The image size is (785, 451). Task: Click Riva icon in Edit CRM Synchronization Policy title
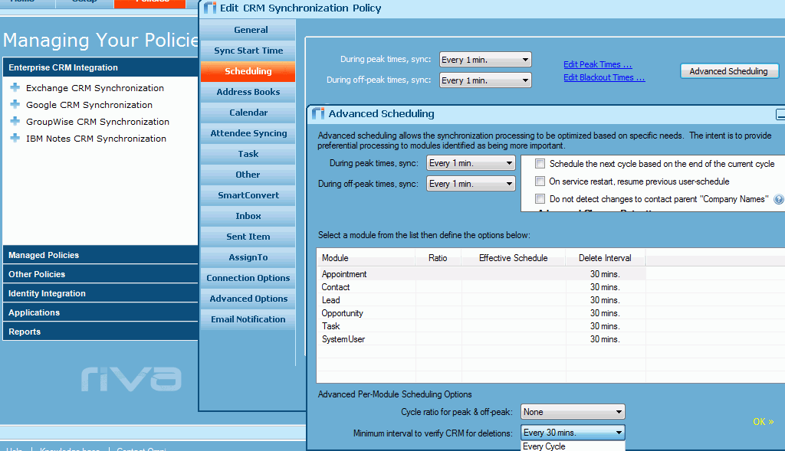[x=209, y=8]
